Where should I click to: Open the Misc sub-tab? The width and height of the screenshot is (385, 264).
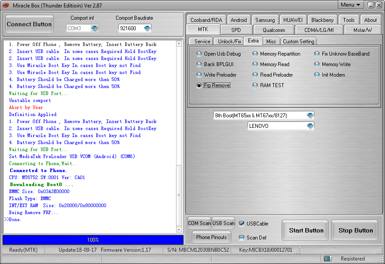(271, 42)
